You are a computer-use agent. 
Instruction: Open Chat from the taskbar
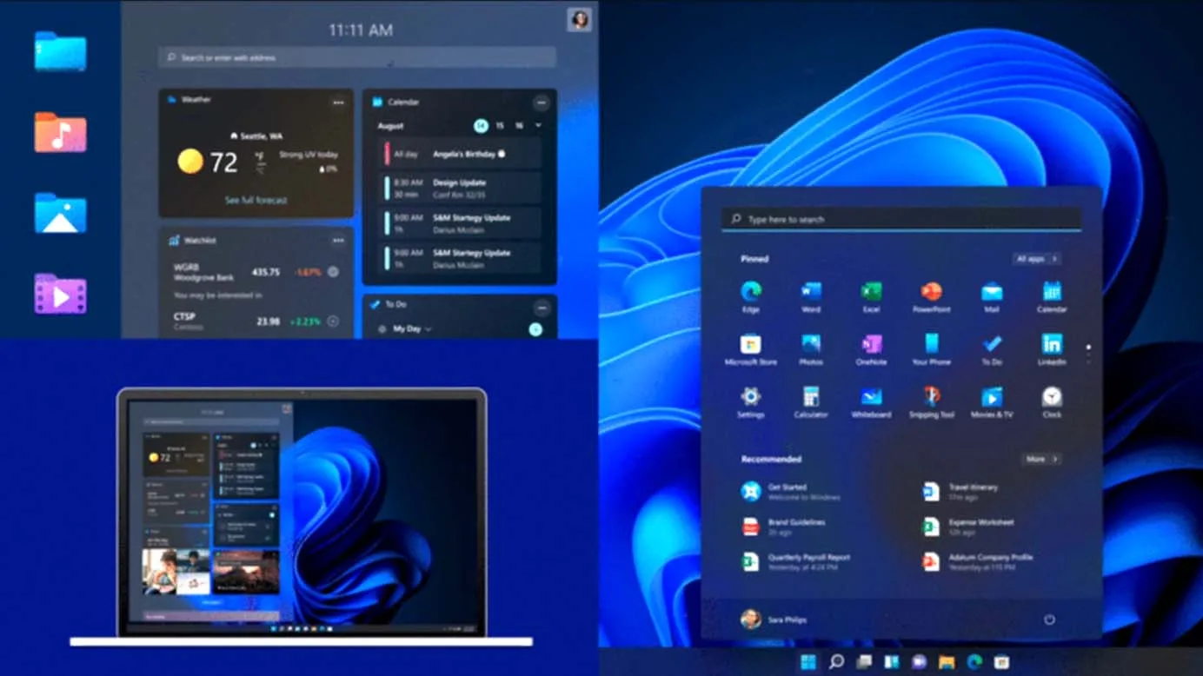(x=919, y=662)
